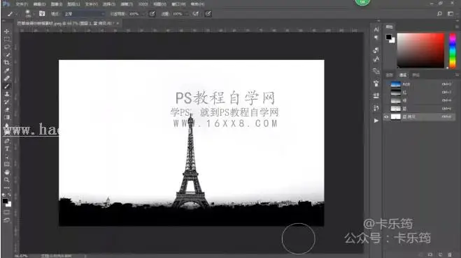Viewport: 461px width, 258px height.
Task: Select the Hand tool
Action: click(x=7, y=172)
